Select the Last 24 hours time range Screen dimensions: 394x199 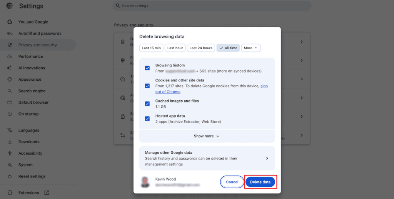pyautogui.click(x=201, y=48)
